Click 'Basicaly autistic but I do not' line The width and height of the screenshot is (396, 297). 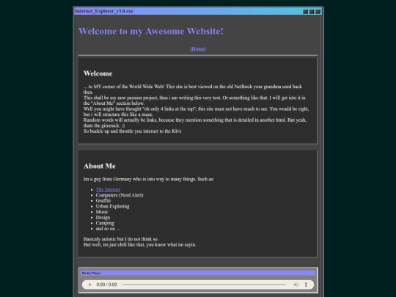point(121,239)
